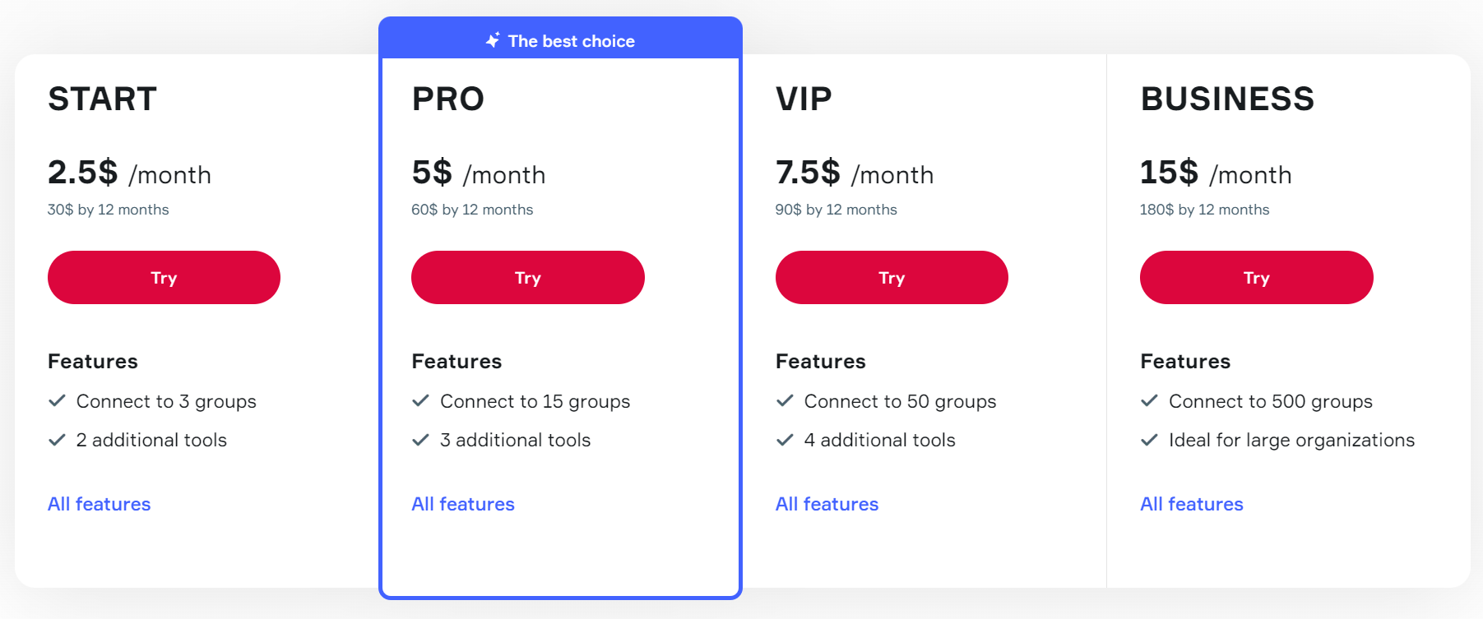The width and height of the screenshot is (1483, 619).
Task: Click checkmark icon next to 'Connect to 500 groups'
Action: point(1149,401)
